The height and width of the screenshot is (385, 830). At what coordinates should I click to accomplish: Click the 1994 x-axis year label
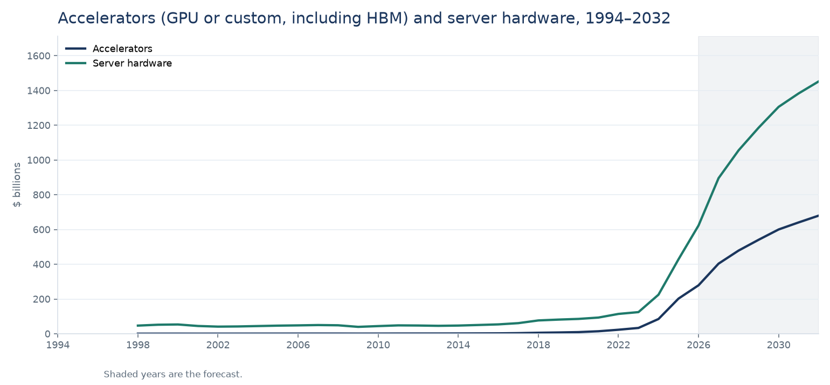pos(58,344)
